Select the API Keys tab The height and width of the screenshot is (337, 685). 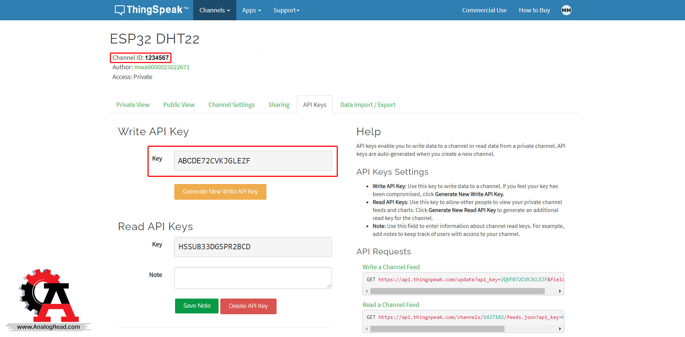pyautogui.click(x=315, y=105)
